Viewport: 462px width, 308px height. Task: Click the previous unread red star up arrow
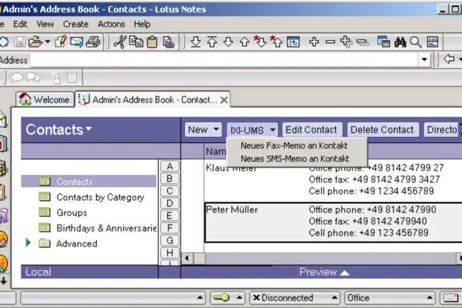(x=276, y=41)
